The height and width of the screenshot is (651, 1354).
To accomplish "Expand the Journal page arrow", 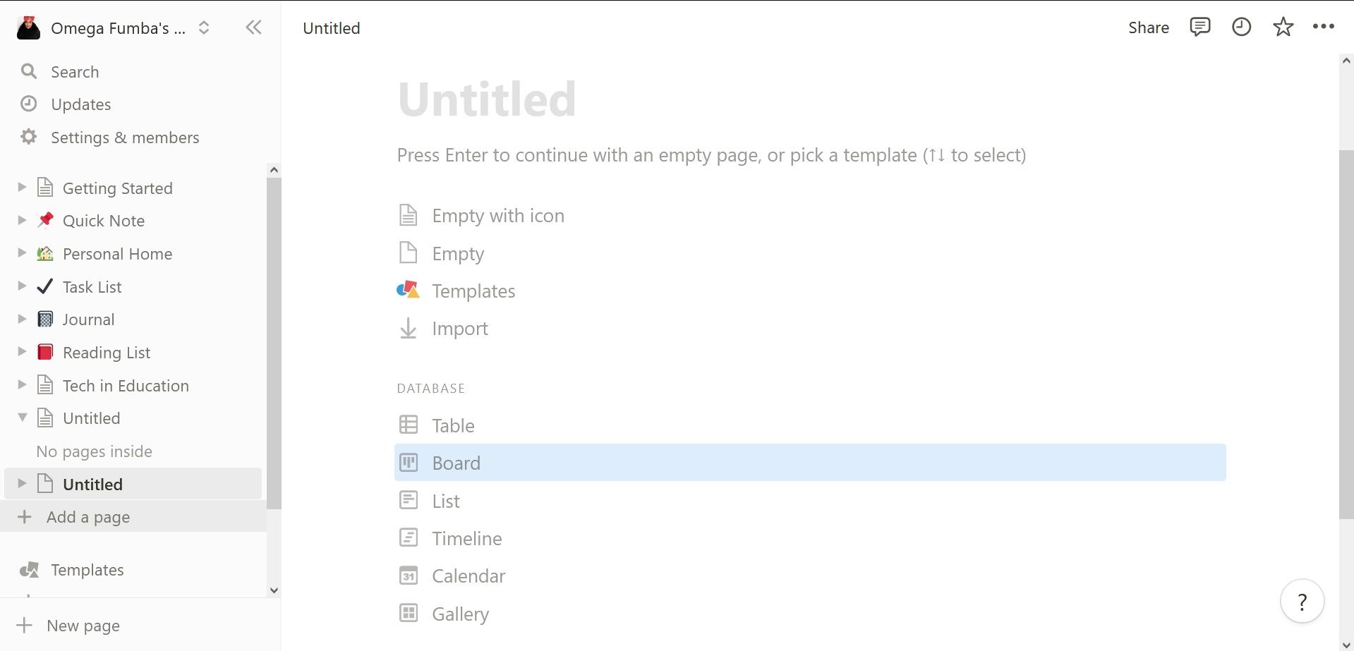I will click(x=22, y=319).
